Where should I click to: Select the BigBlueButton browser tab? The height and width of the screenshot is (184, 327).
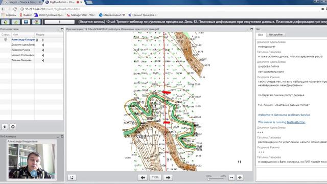click(x=62, y=2)
